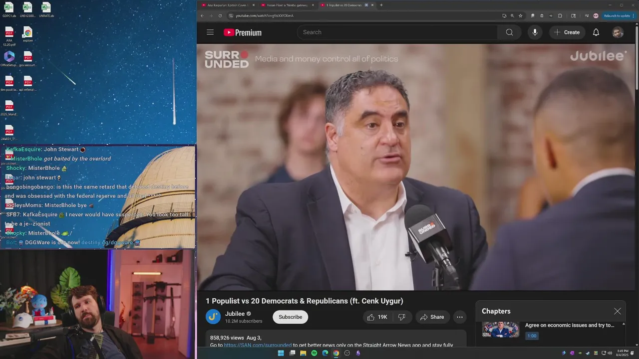Switch to Ana Kasparian Epstein tab
The width and height of the screenshot is (639, 359).
(228, 5)
